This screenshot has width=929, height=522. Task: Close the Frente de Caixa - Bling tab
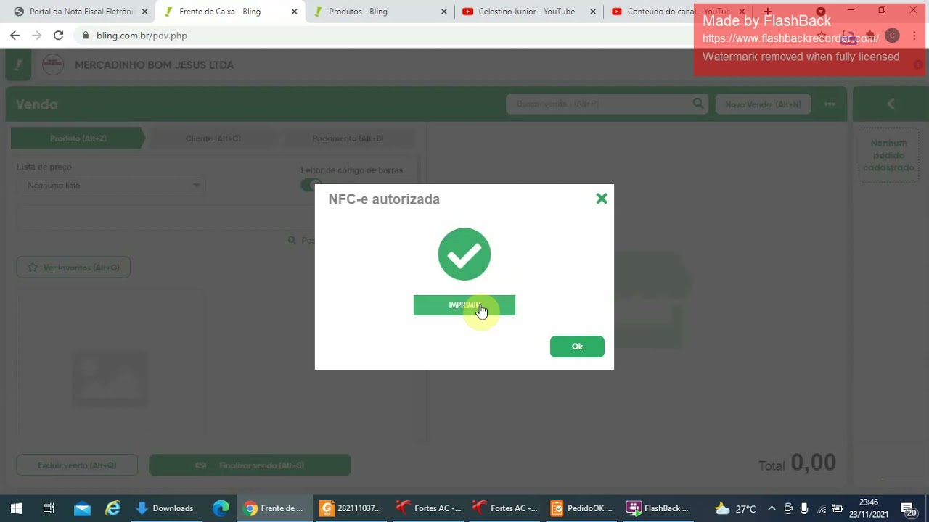click(x=294, y=12)
